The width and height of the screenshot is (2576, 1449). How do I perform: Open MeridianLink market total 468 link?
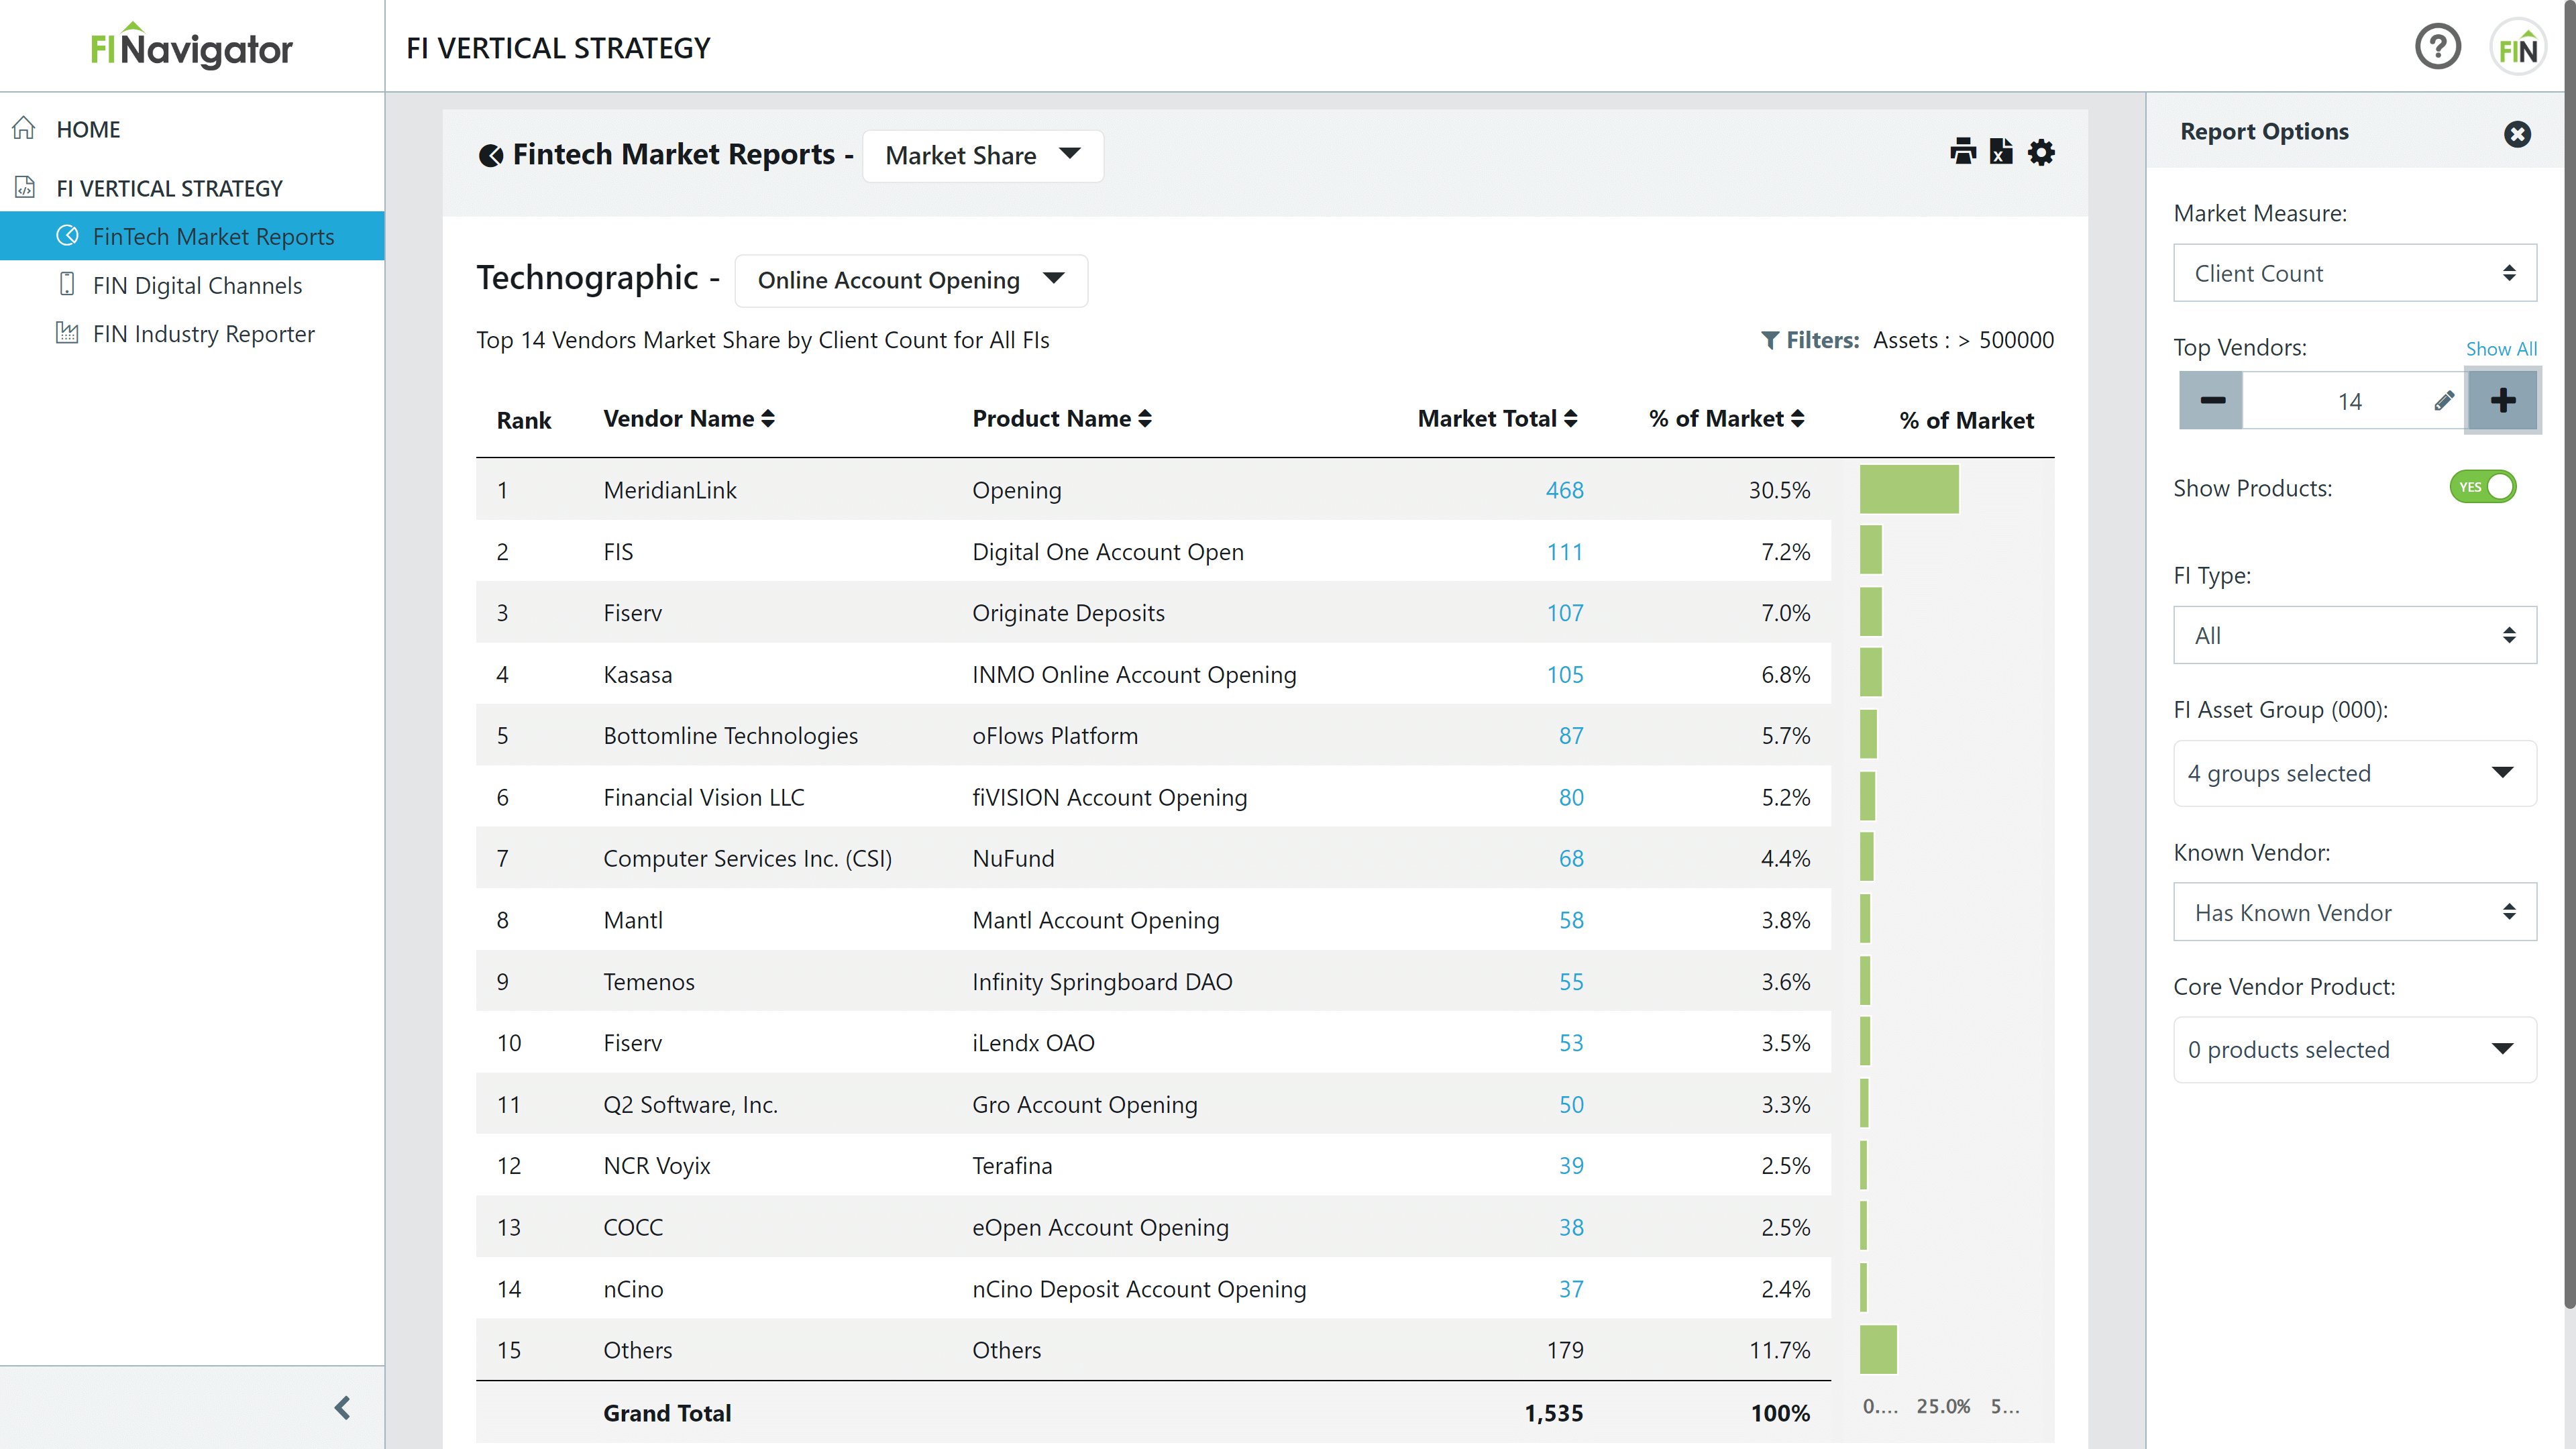[1564, 490]
